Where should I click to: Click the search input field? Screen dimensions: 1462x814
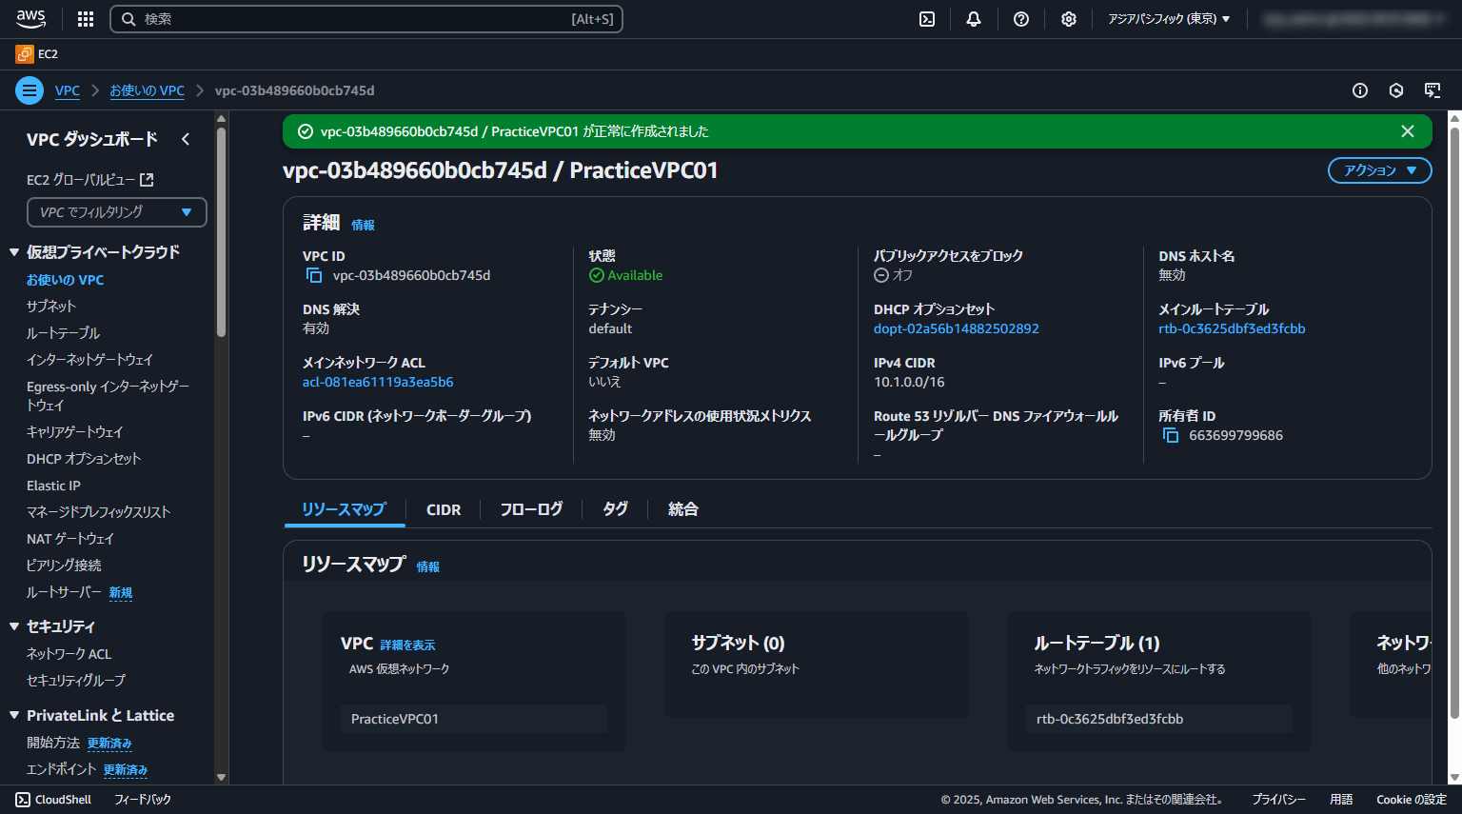(x=366, y=19)
